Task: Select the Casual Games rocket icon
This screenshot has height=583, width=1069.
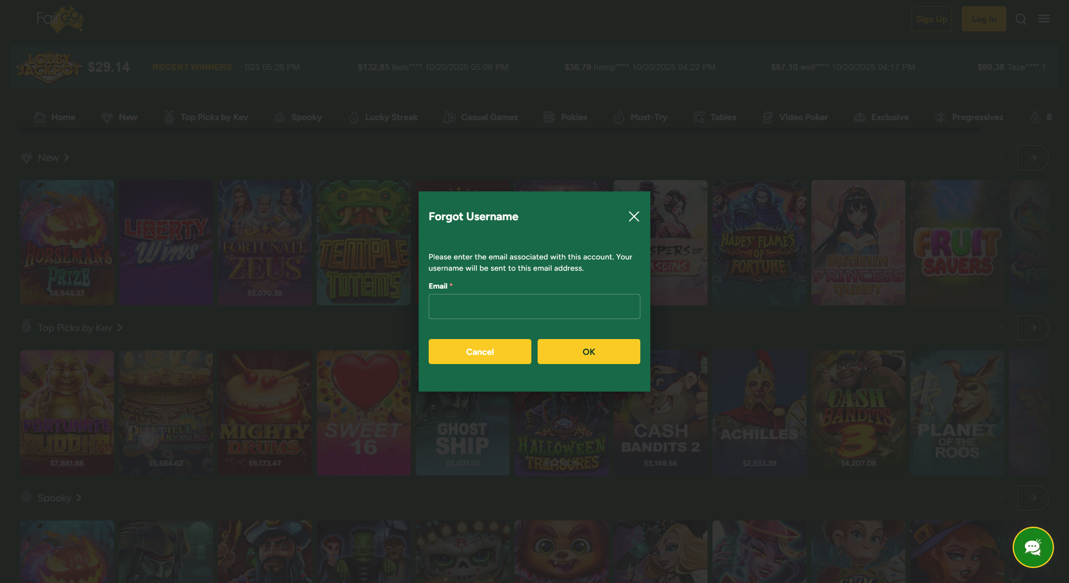Action: coord(450,117)
